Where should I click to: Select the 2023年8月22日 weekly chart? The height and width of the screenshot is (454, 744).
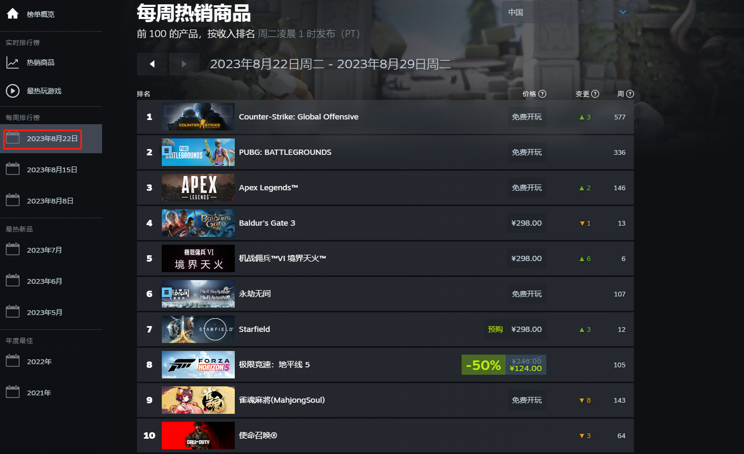51,138
